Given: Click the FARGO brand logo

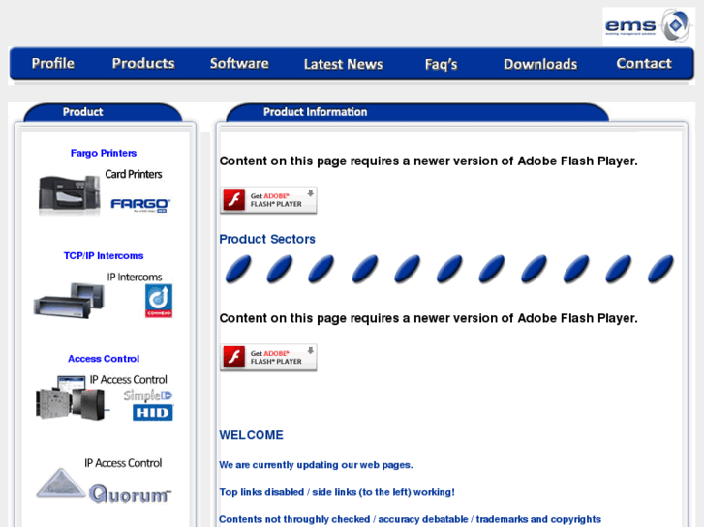Looking at the screenshot, I should pos(140,205).
